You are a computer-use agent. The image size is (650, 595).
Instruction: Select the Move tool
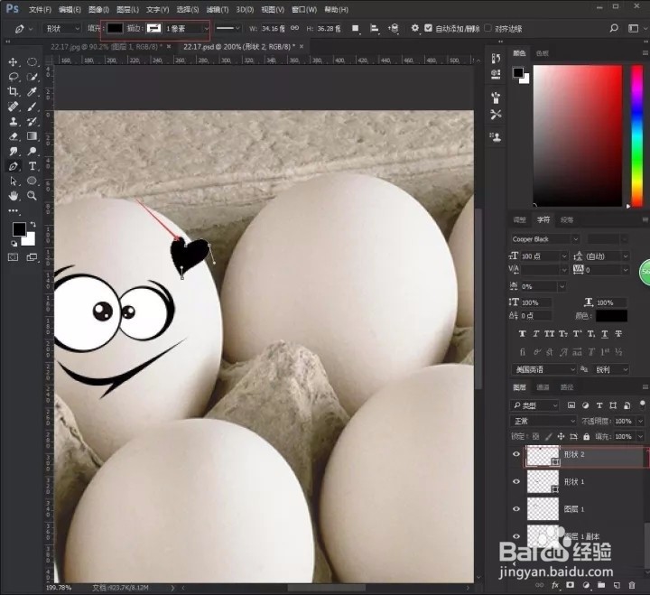14,62
